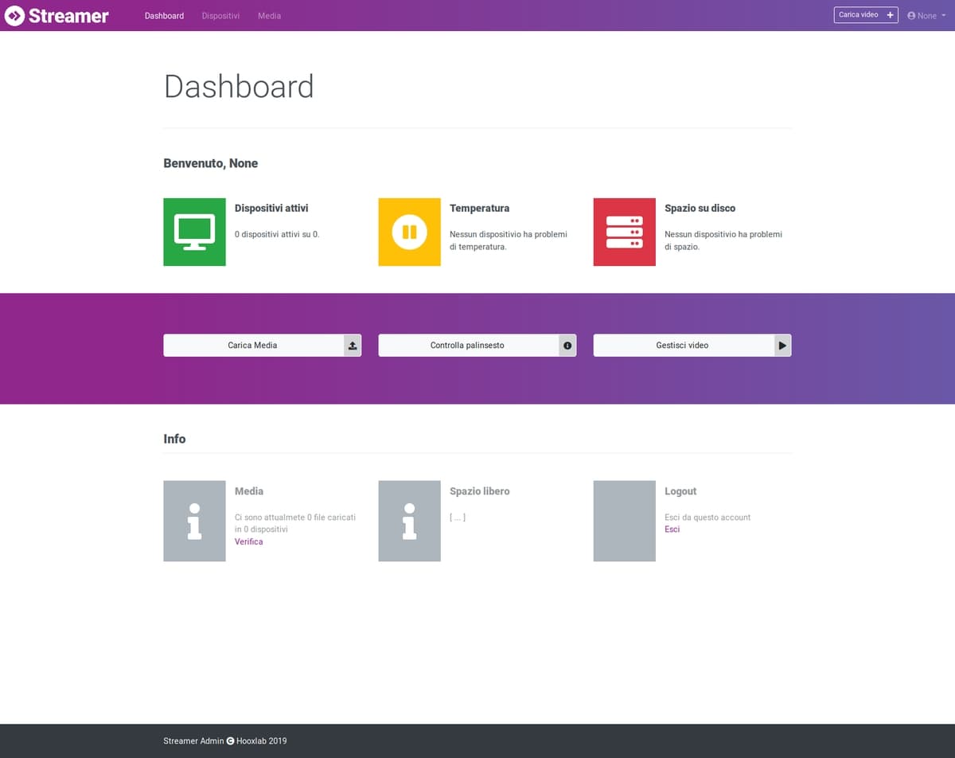The width and height of the screenshot is (955, 758).
Task: Open the None user dropdown menu
Action: pyautogui.click(x=926, y=16)
